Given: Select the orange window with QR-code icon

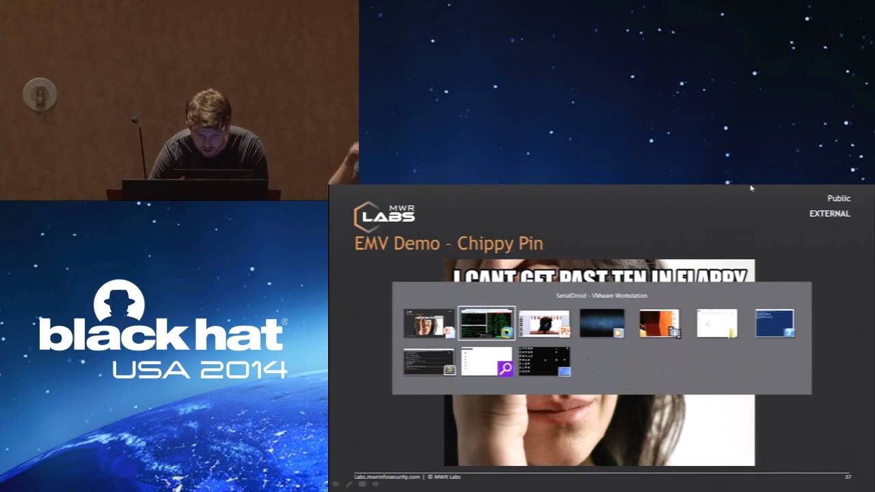Looking at the screenshot, I should (660, 323).
